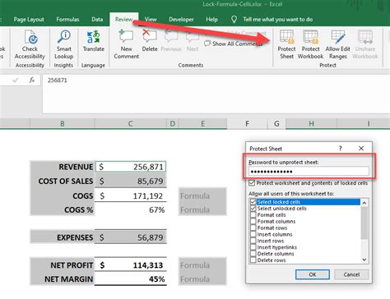Image resolution: width=390 pixels, height=299 pixels.
Task: Select column F header
Action: tap(247, 124)
